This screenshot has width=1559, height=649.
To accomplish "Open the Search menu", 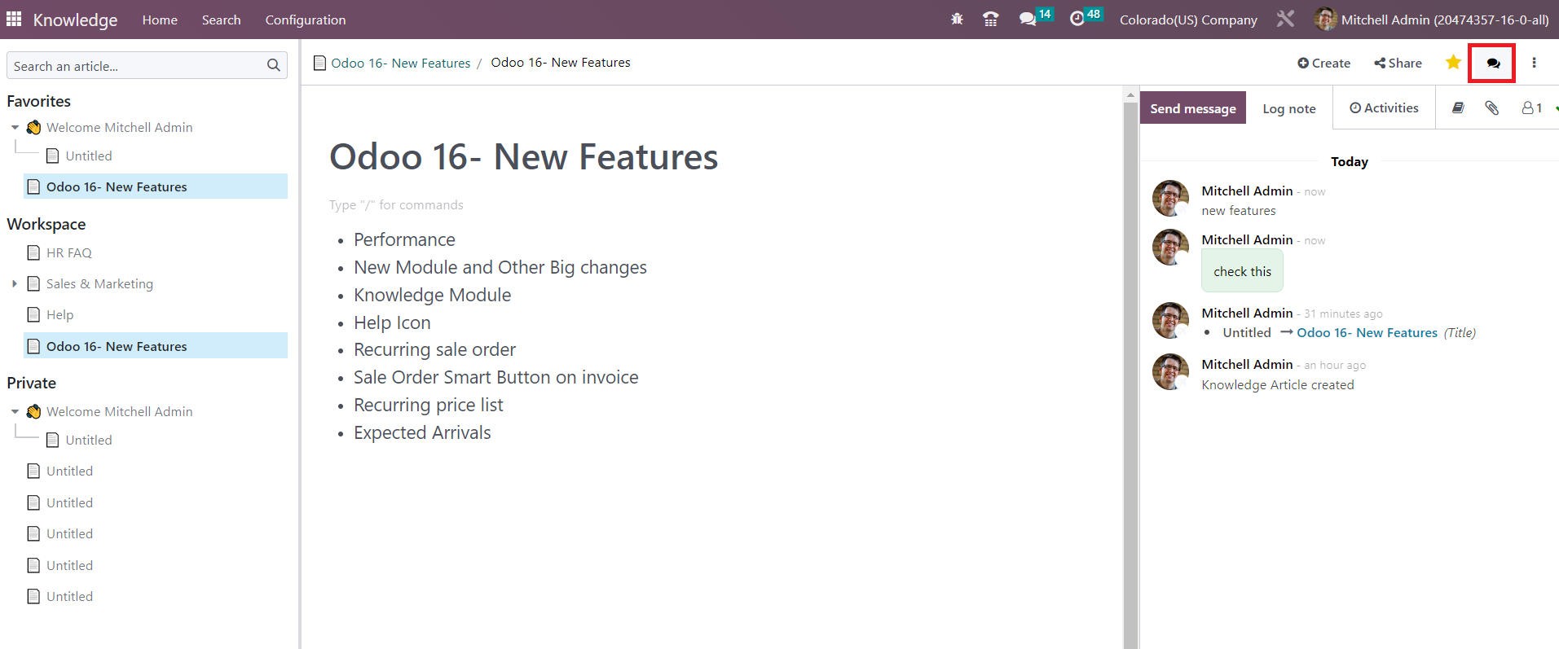I will [221, 20].
